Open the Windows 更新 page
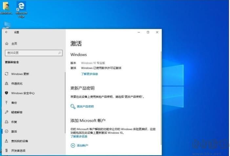This screenshot has width=230, height=156. click(33, 74)
